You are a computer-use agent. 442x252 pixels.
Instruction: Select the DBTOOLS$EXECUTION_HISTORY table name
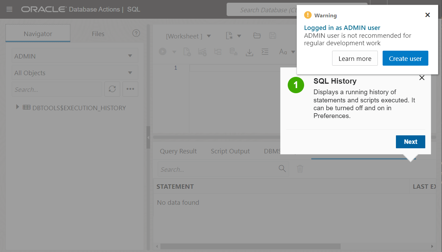[x=79, y=108]
